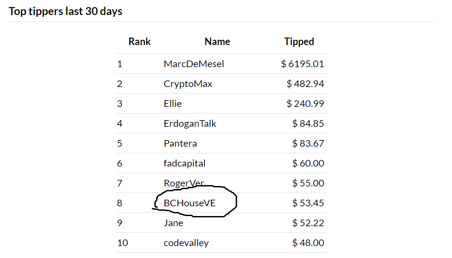Select the Pantera name in row 5
Image resolution: width=452 pixels, height=258 pixels.
coord(180,144)
